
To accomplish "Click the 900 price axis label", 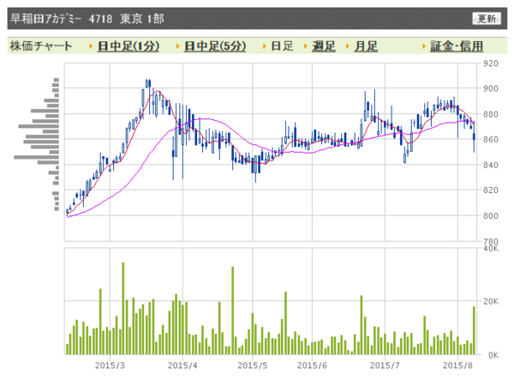I will [490, 88].
